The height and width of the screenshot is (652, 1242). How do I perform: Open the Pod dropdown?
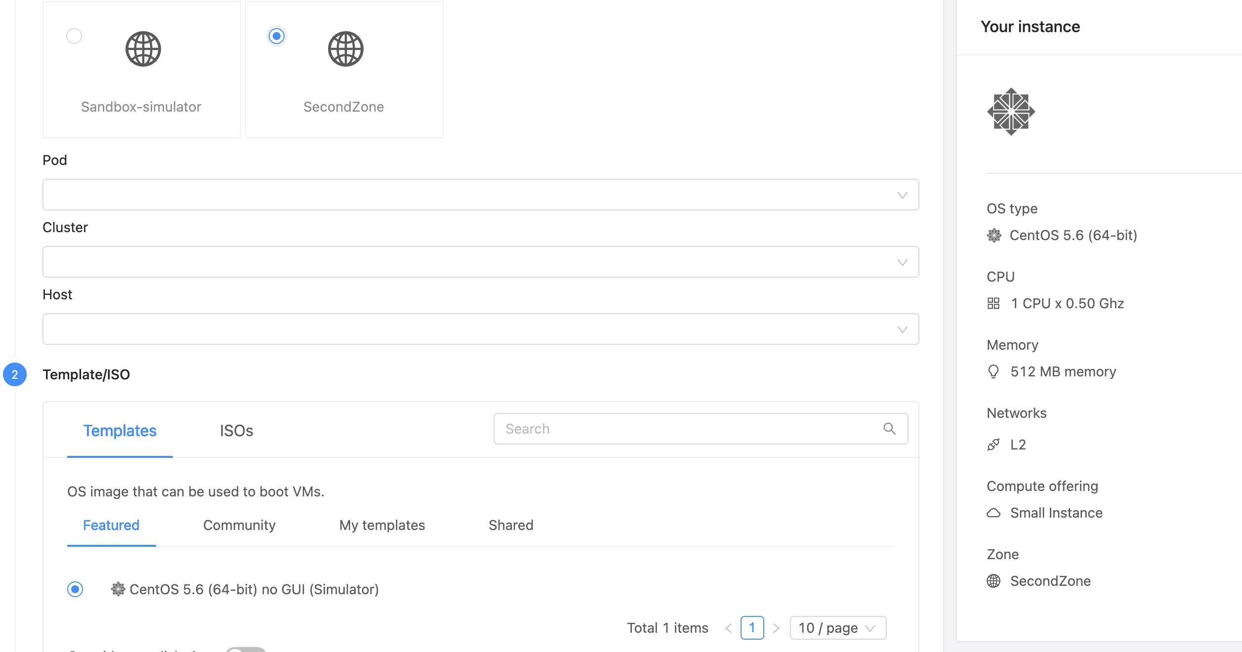(480, 195)
